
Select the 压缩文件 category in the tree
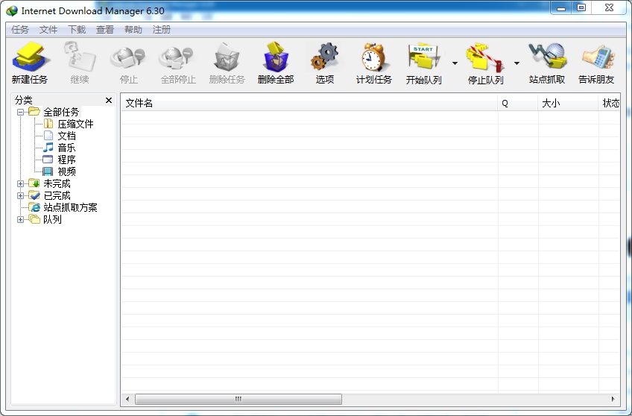75,124
